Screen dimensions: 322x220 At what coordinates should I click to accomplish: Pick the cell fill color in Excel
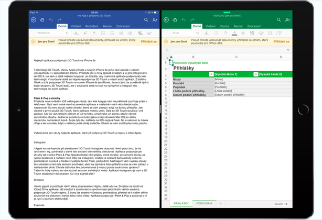[226, 33]
